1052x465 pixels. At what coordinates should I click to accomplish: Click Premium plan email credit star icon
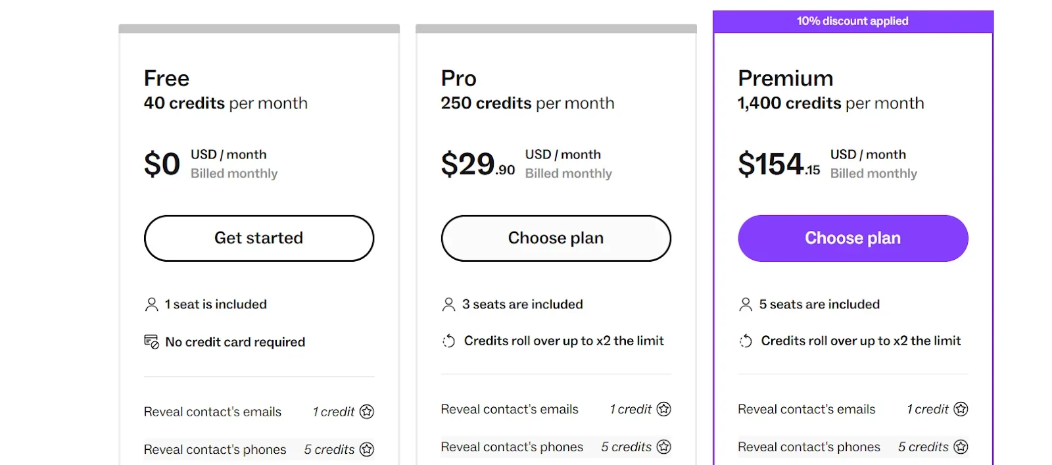(961, 409)
